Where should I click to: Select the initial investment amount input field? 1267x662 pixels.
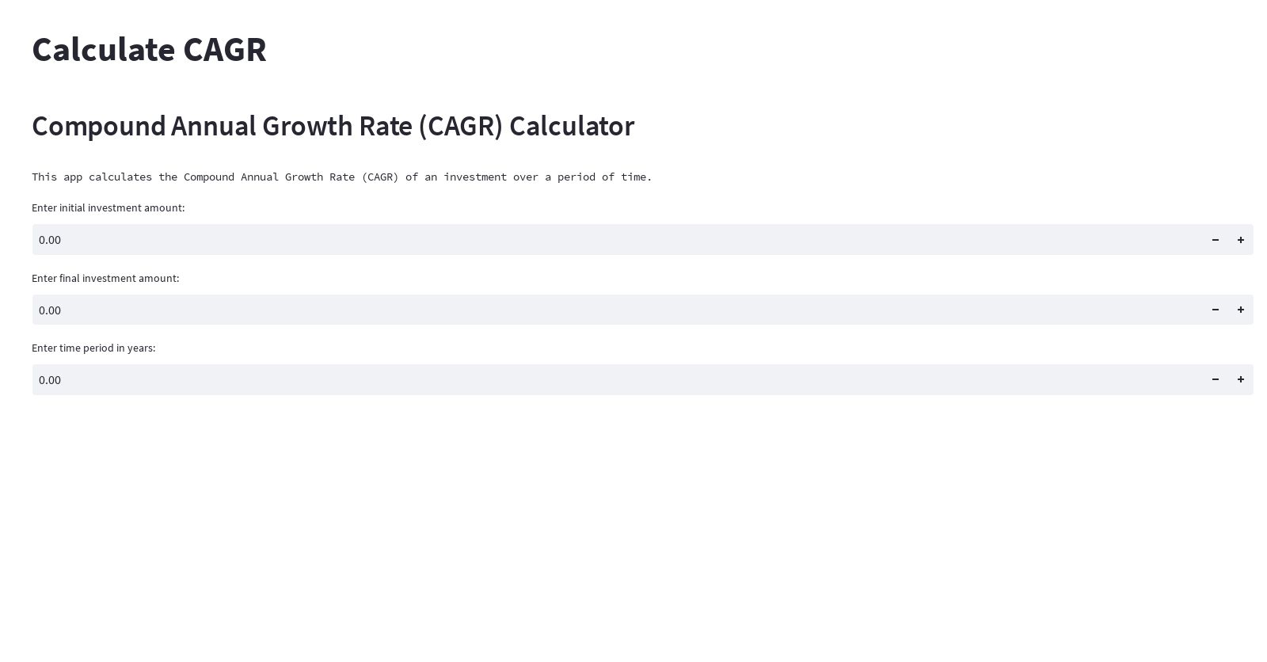(554, 239)
